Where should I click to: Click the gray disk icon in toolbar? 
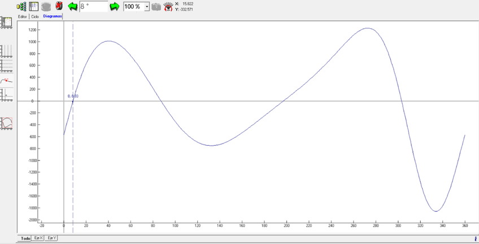tap(46, 6)
